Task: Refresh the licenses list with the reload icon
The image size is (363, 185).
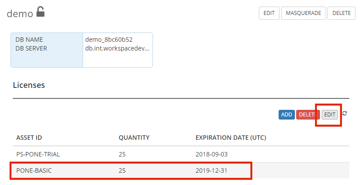Action: [x=345, y=113]
